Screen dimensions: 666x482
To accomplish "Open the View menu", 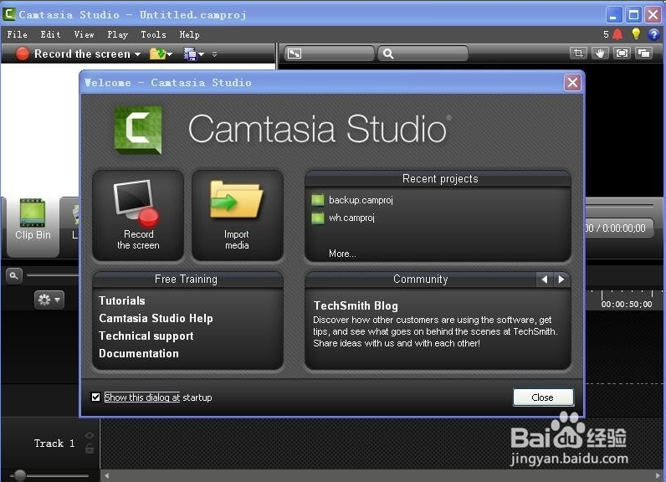I will tap(85, 34).
